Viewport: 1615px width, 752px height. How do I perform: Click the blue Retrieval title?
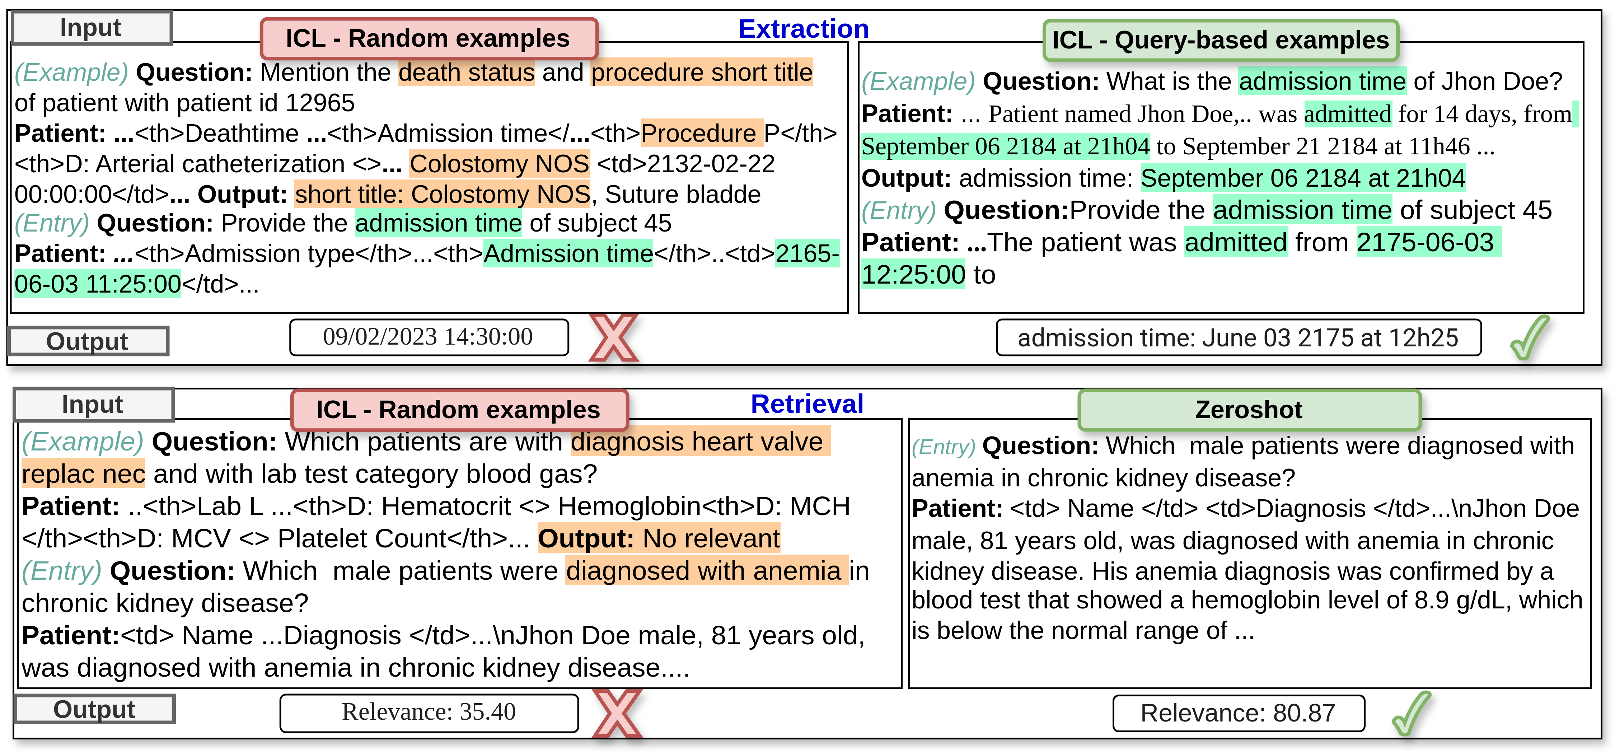(x=807, y=404)
